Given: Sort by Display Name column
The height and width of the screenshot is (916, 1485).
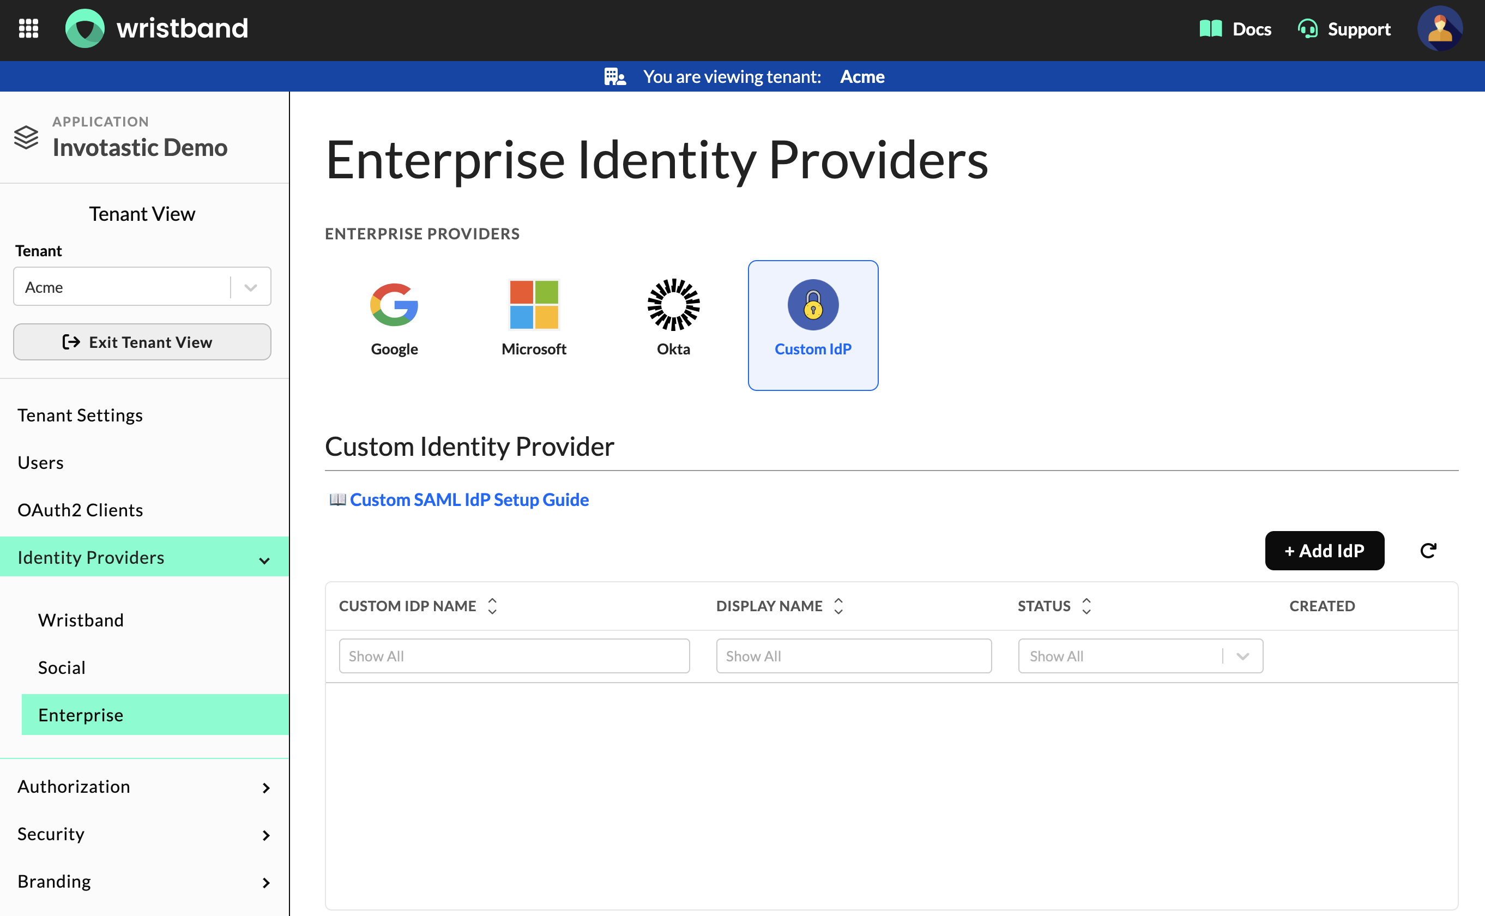Looking at the screenshot, I should point(838,606).
